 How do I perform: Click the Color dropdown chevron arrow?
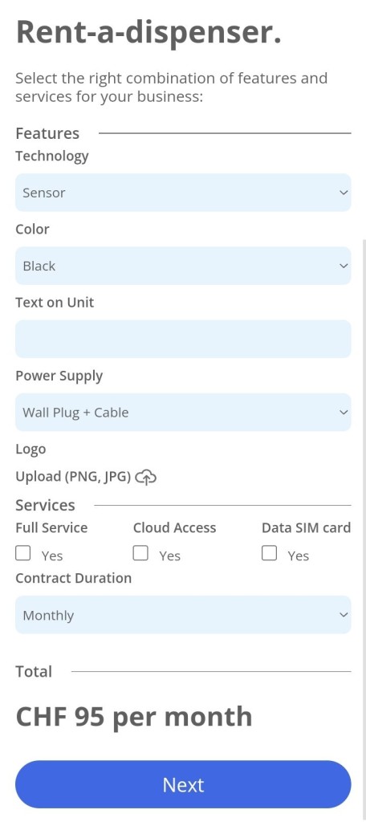pyautogui.click(x=344, y=266)
